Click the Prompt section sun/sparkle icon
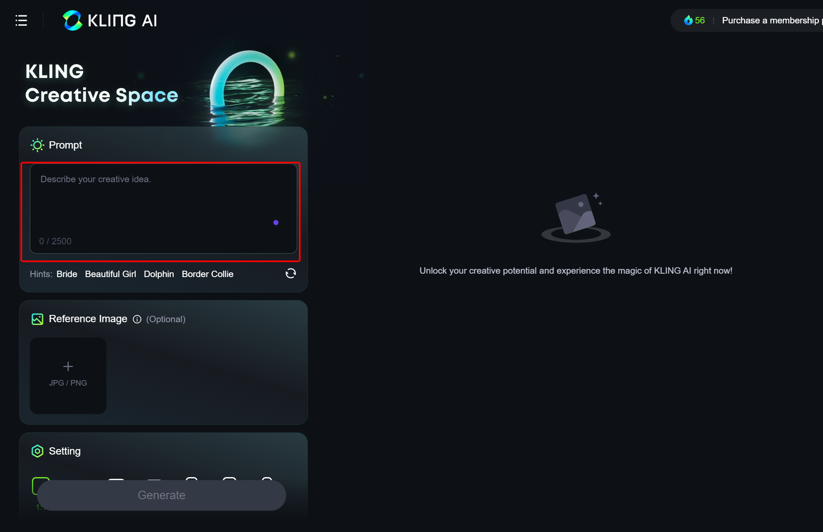Screen dimensions: 823x532 [x=37, y=145]
